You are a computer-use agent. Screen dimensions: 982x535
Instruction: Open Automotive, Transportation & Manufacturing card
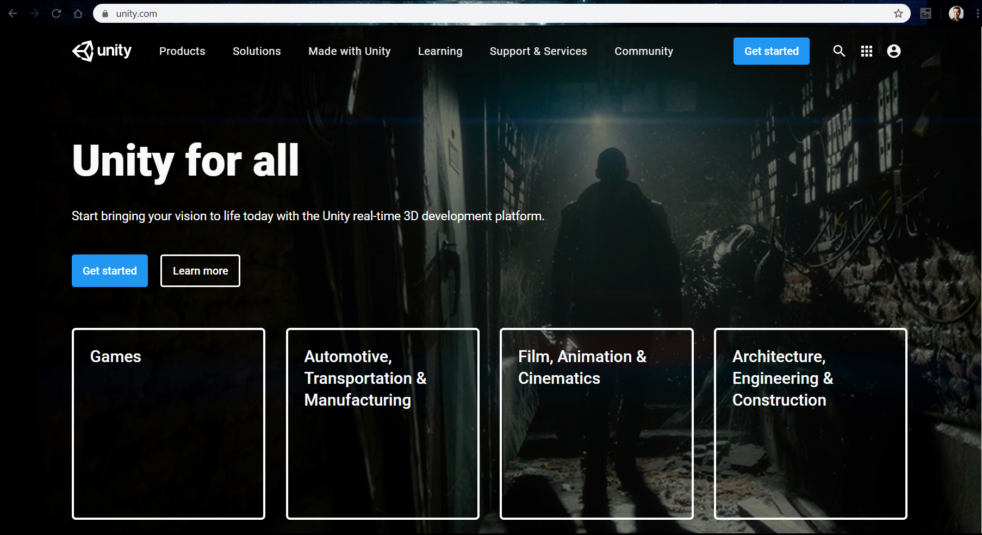383,424
